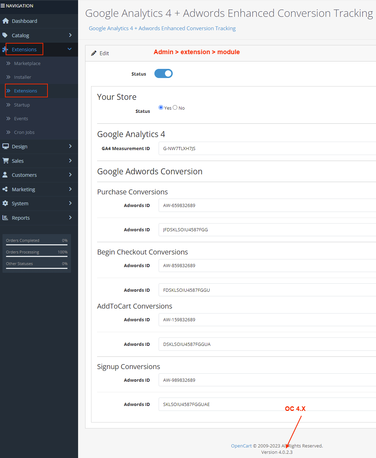Open Events submenu item

tap(21, 118)
